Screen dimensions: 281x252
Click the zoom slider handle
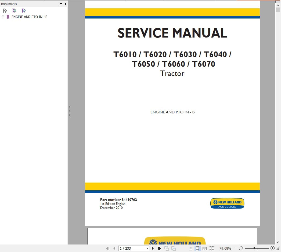254,248
